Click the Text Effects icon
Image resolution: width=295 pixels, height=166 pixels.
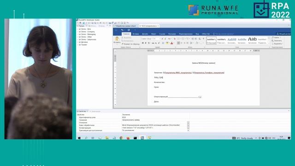[x=163, y=43]
